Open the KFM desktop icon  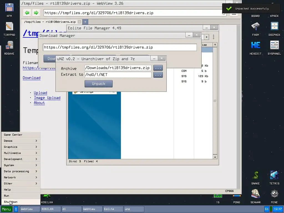(x=9, y=10)
